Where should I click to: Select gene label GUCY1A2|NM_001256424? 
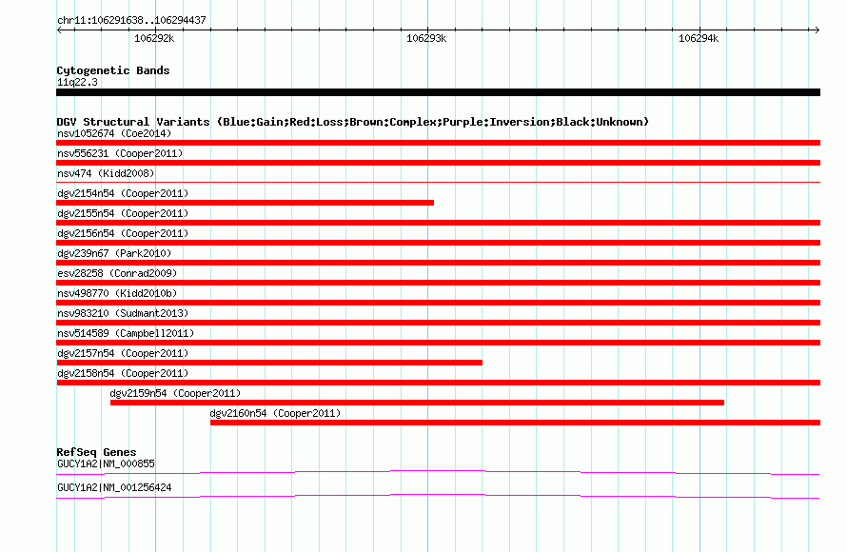(114, 487)
